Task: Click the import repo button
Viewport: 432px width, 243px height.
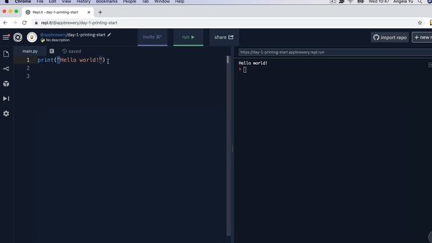Action: 390,38
